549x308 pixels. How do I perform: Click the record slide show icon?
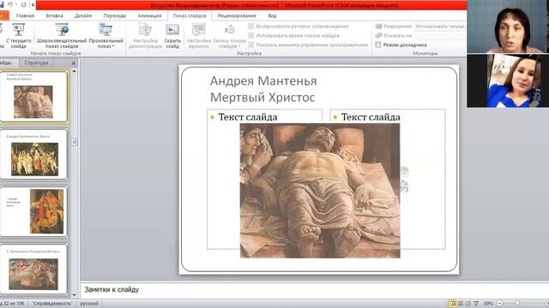click(x=229, y=30)
